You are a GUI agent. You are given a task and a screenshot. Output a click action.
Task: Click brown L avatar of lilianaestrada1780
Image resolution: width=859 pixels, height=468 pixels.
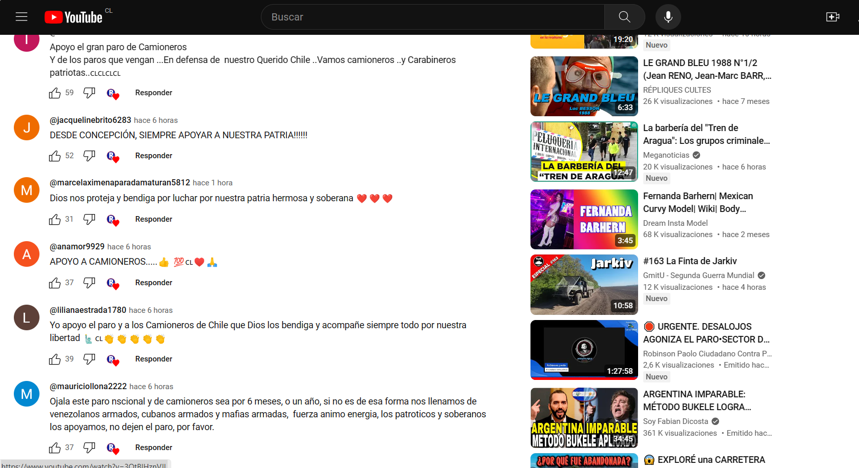[27, 317]
